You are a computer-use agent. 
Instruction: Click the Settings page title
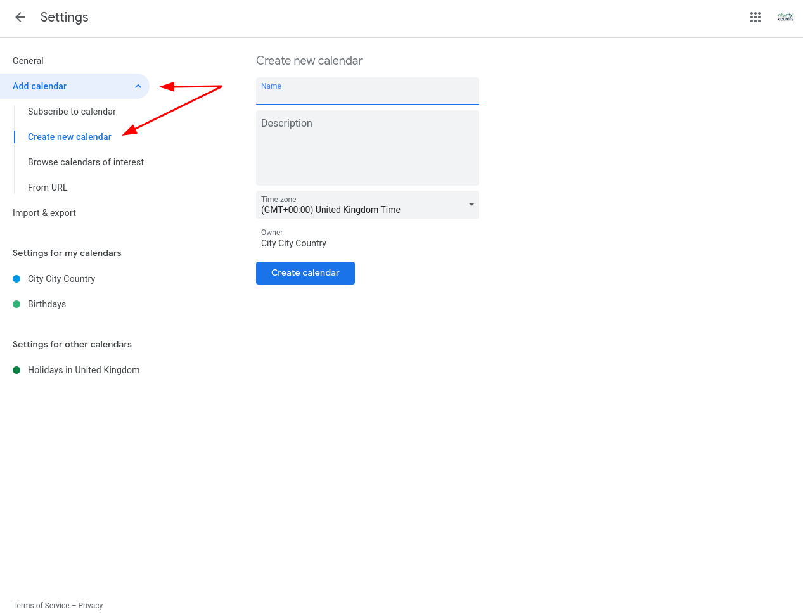65,17
